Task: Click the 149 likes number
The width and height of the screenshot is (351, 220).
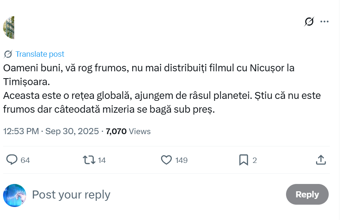Action: pos(181,160)
